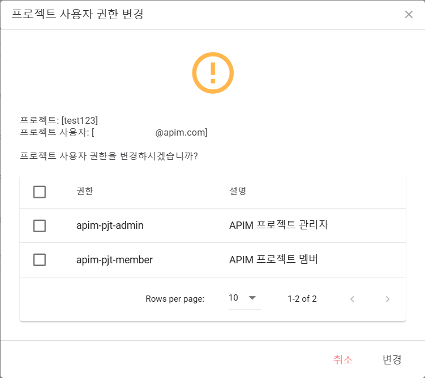Click the 취소 cancel button
The height and width of the screenshot is (378, 425).
click(343, 359)
